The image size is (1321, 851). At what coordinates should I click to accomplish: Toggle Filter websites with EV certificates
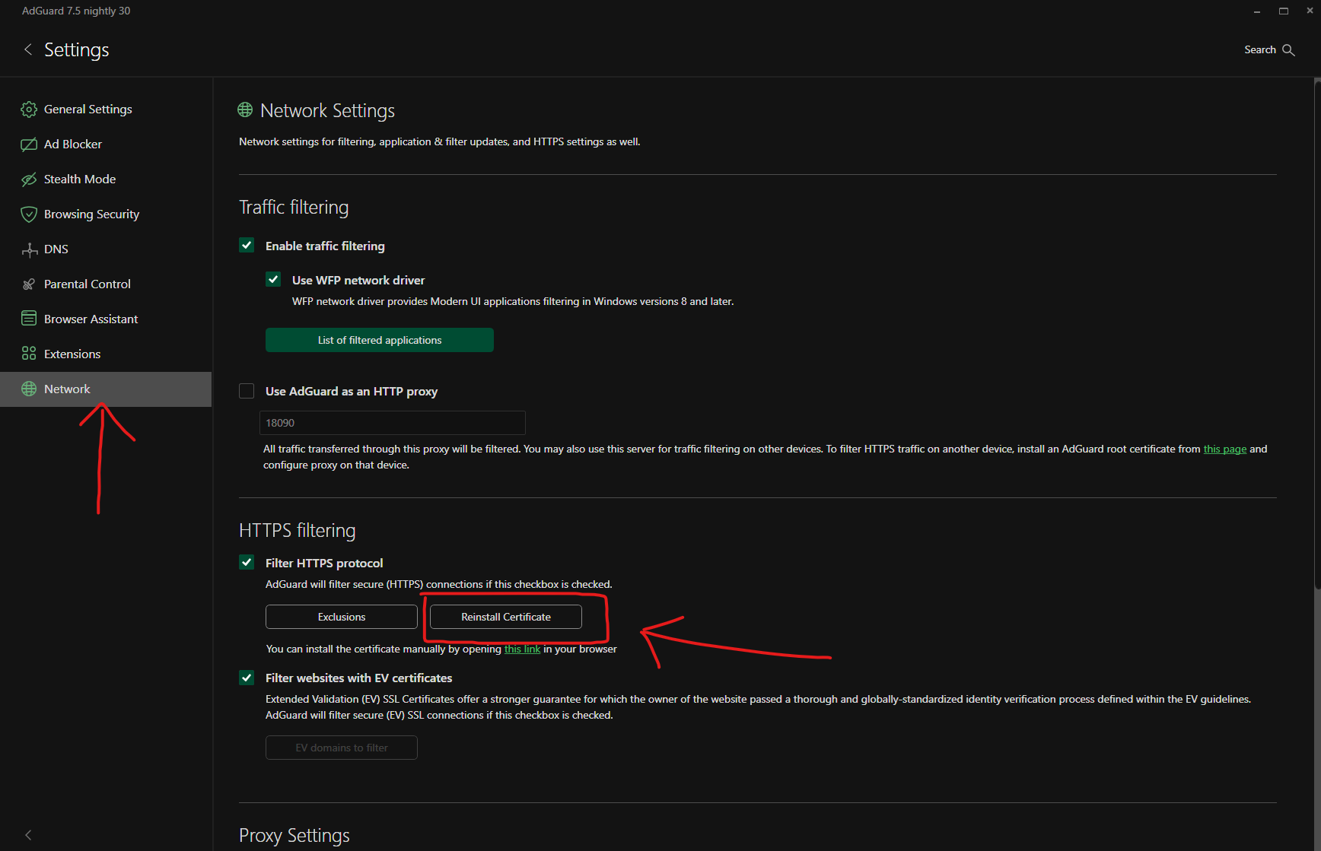point(247,678)
